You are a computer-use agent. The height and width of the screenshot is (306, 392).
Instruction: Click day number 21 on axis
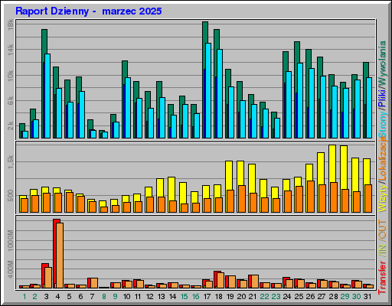pyautogui.click(x=253, y=297)
